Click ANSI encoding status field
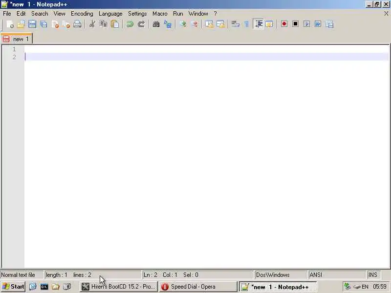Image resolution: width=391 pixels, height=293 pixels. click(337, 275)
